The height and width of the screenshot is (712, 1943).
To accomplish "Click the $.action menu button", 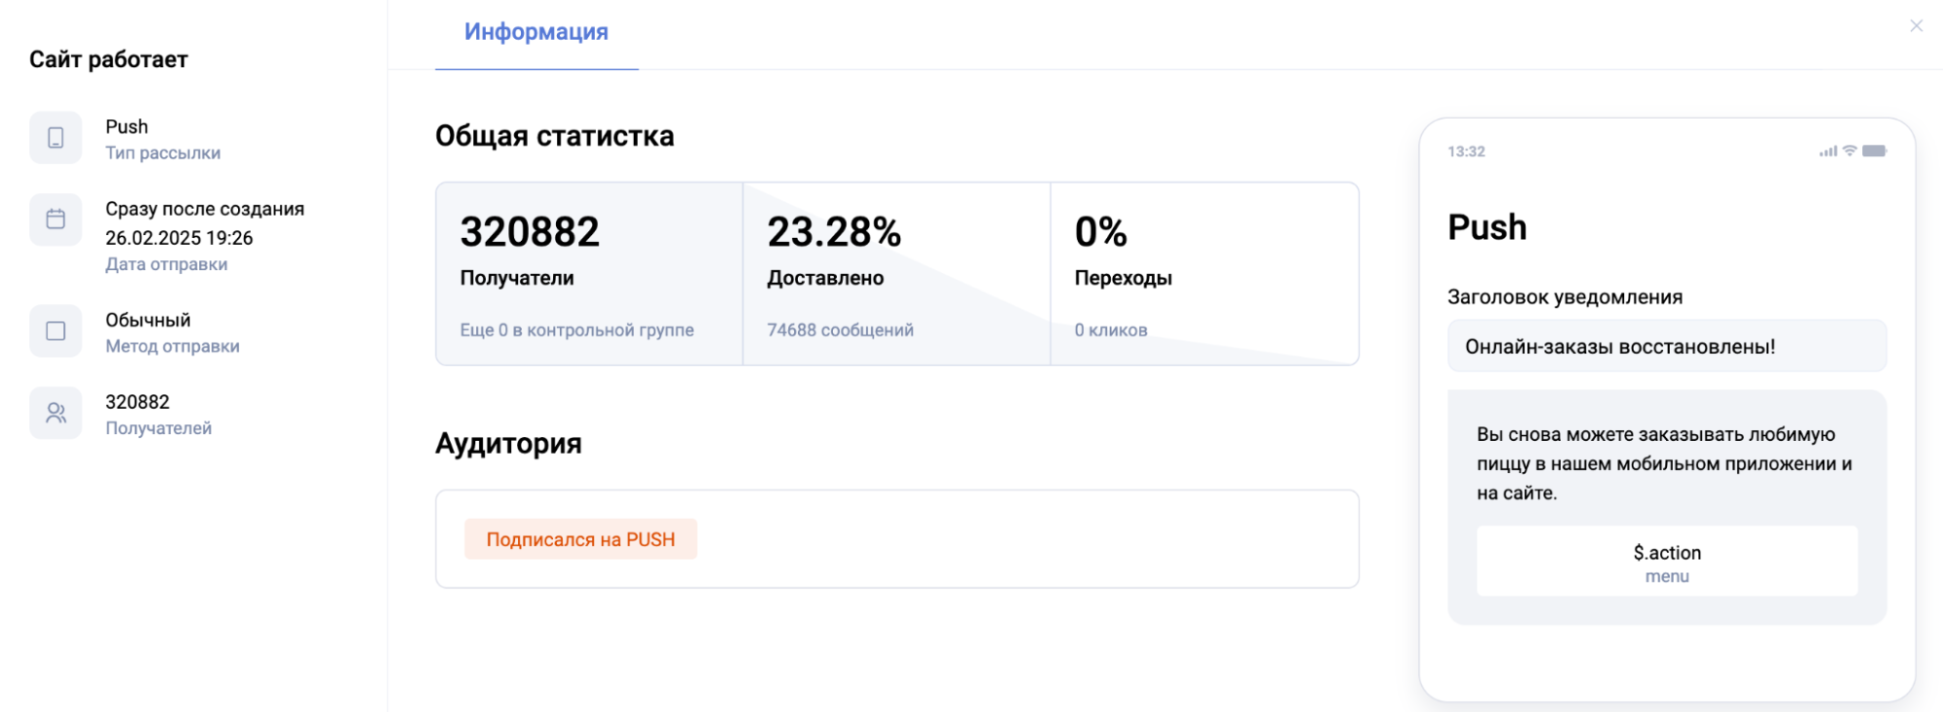I will click(1666, 561).
